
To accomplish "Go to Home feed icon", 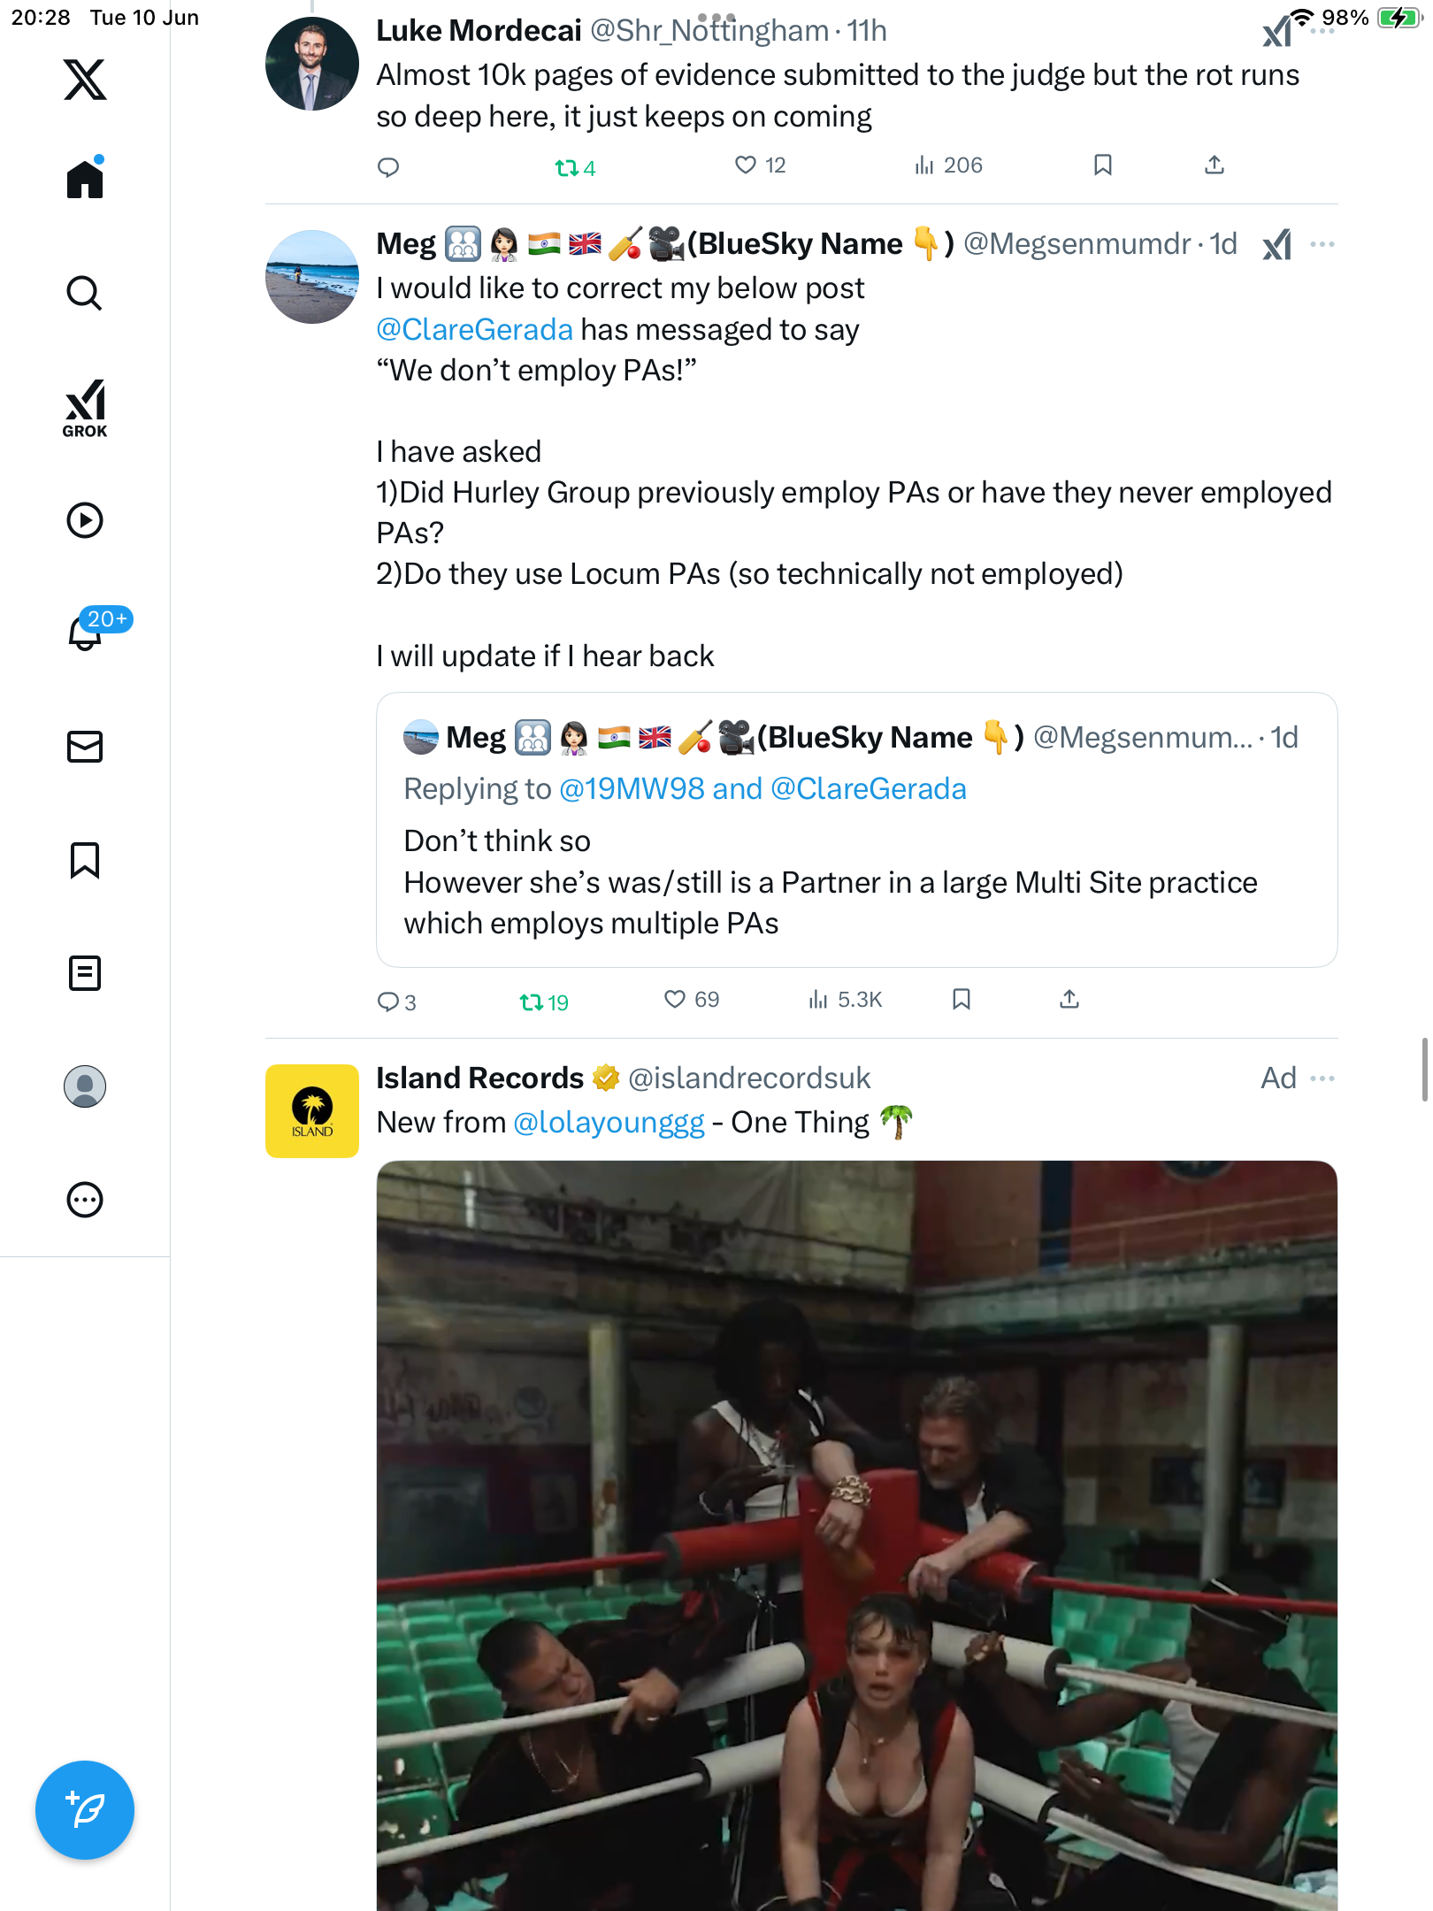I will tap(85, 179).
